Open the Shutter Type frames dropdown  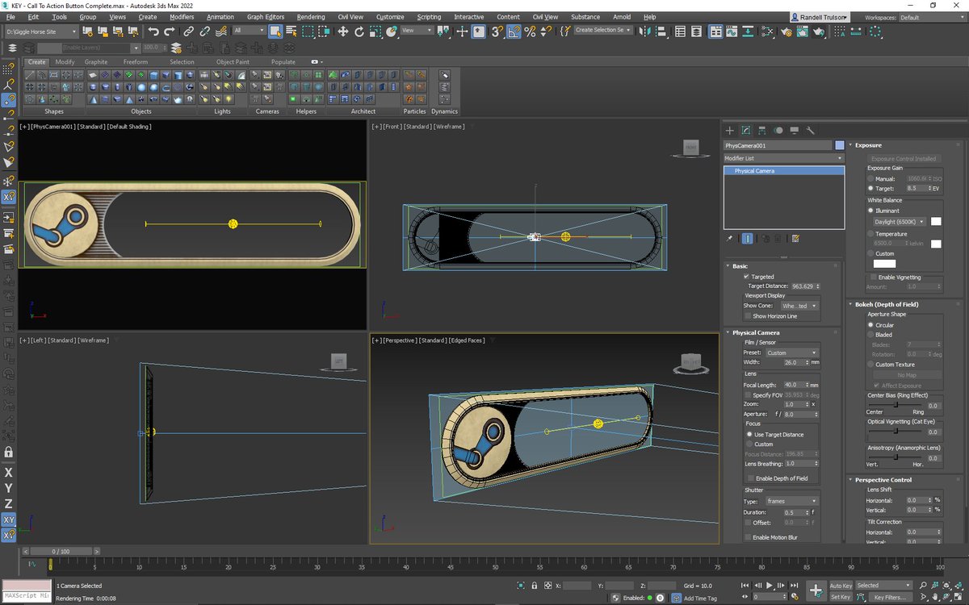click(791, 501)
